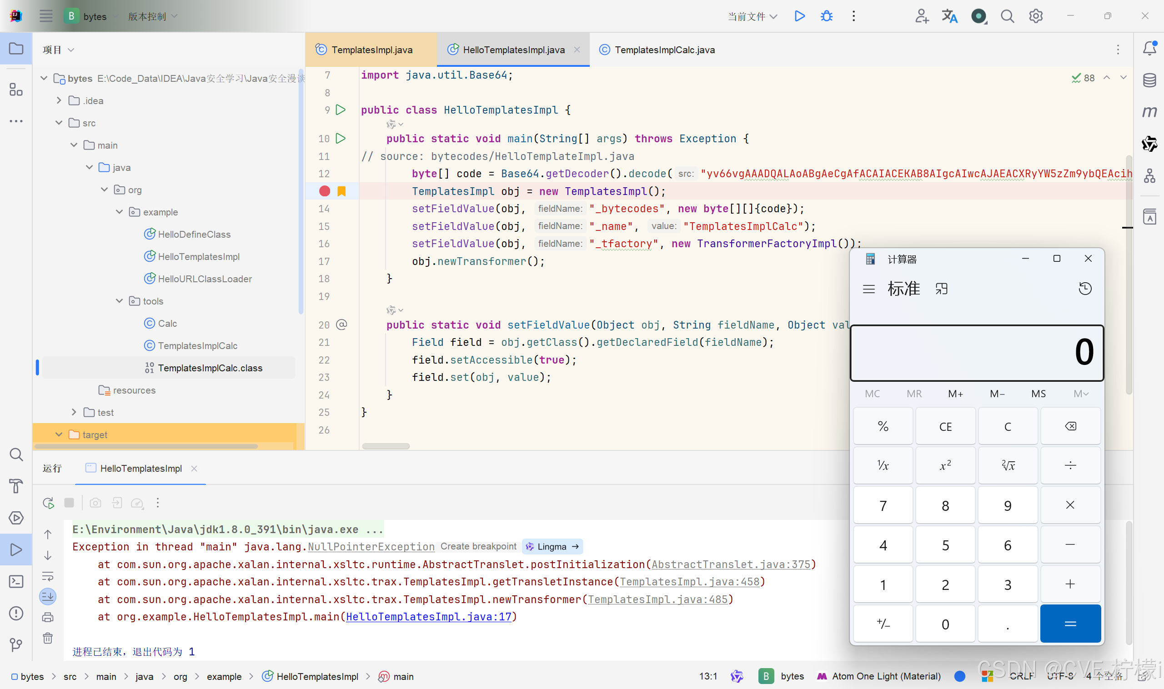Image resolution: width=1164 pixels, height=689 pixels.
Task: Collapse the example package
Action: point(119,212)
